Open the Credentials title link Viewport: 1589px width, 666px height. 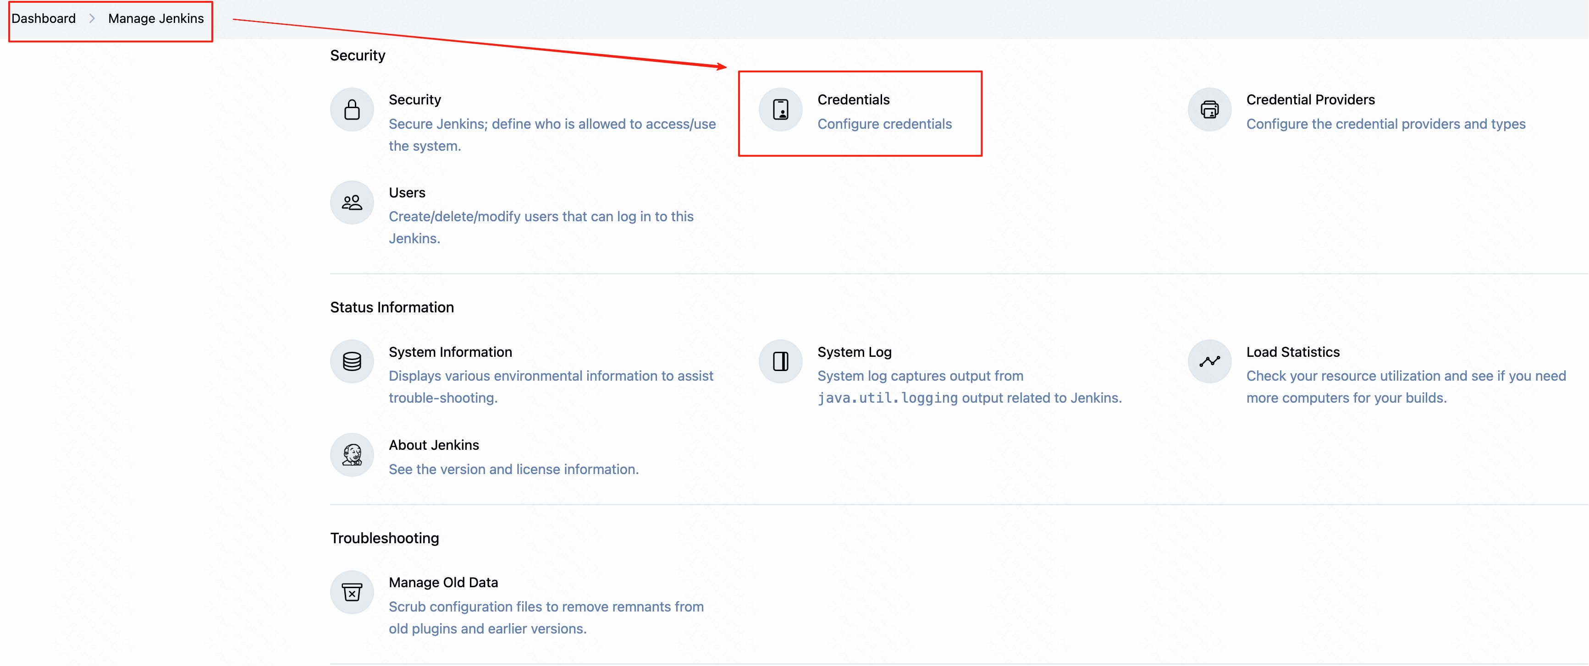coord(853,100)
